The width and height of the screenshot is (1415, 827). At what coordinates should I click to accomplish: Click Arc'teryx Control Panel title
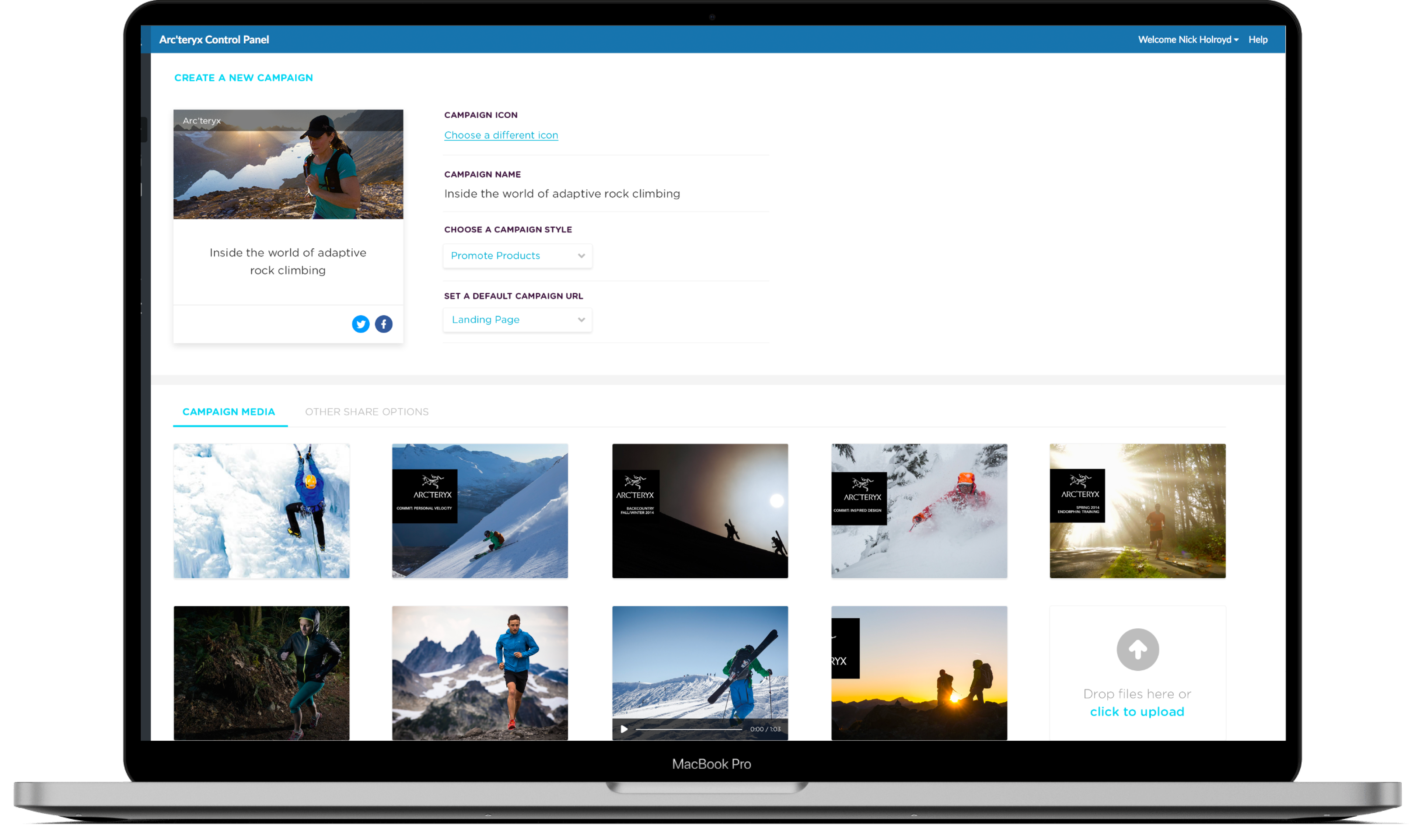214,39
